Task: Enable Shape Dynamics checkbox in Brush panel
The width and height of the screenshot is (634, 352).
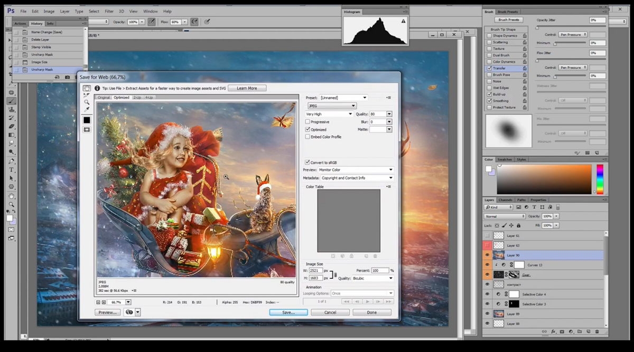Action: point(489,35)
